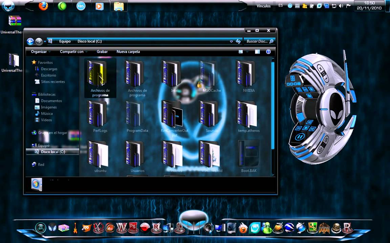Viewport: 390px width, 243px height.
Task: Open recent pages dropdown beside forward arrow
Action: [45, 42]
